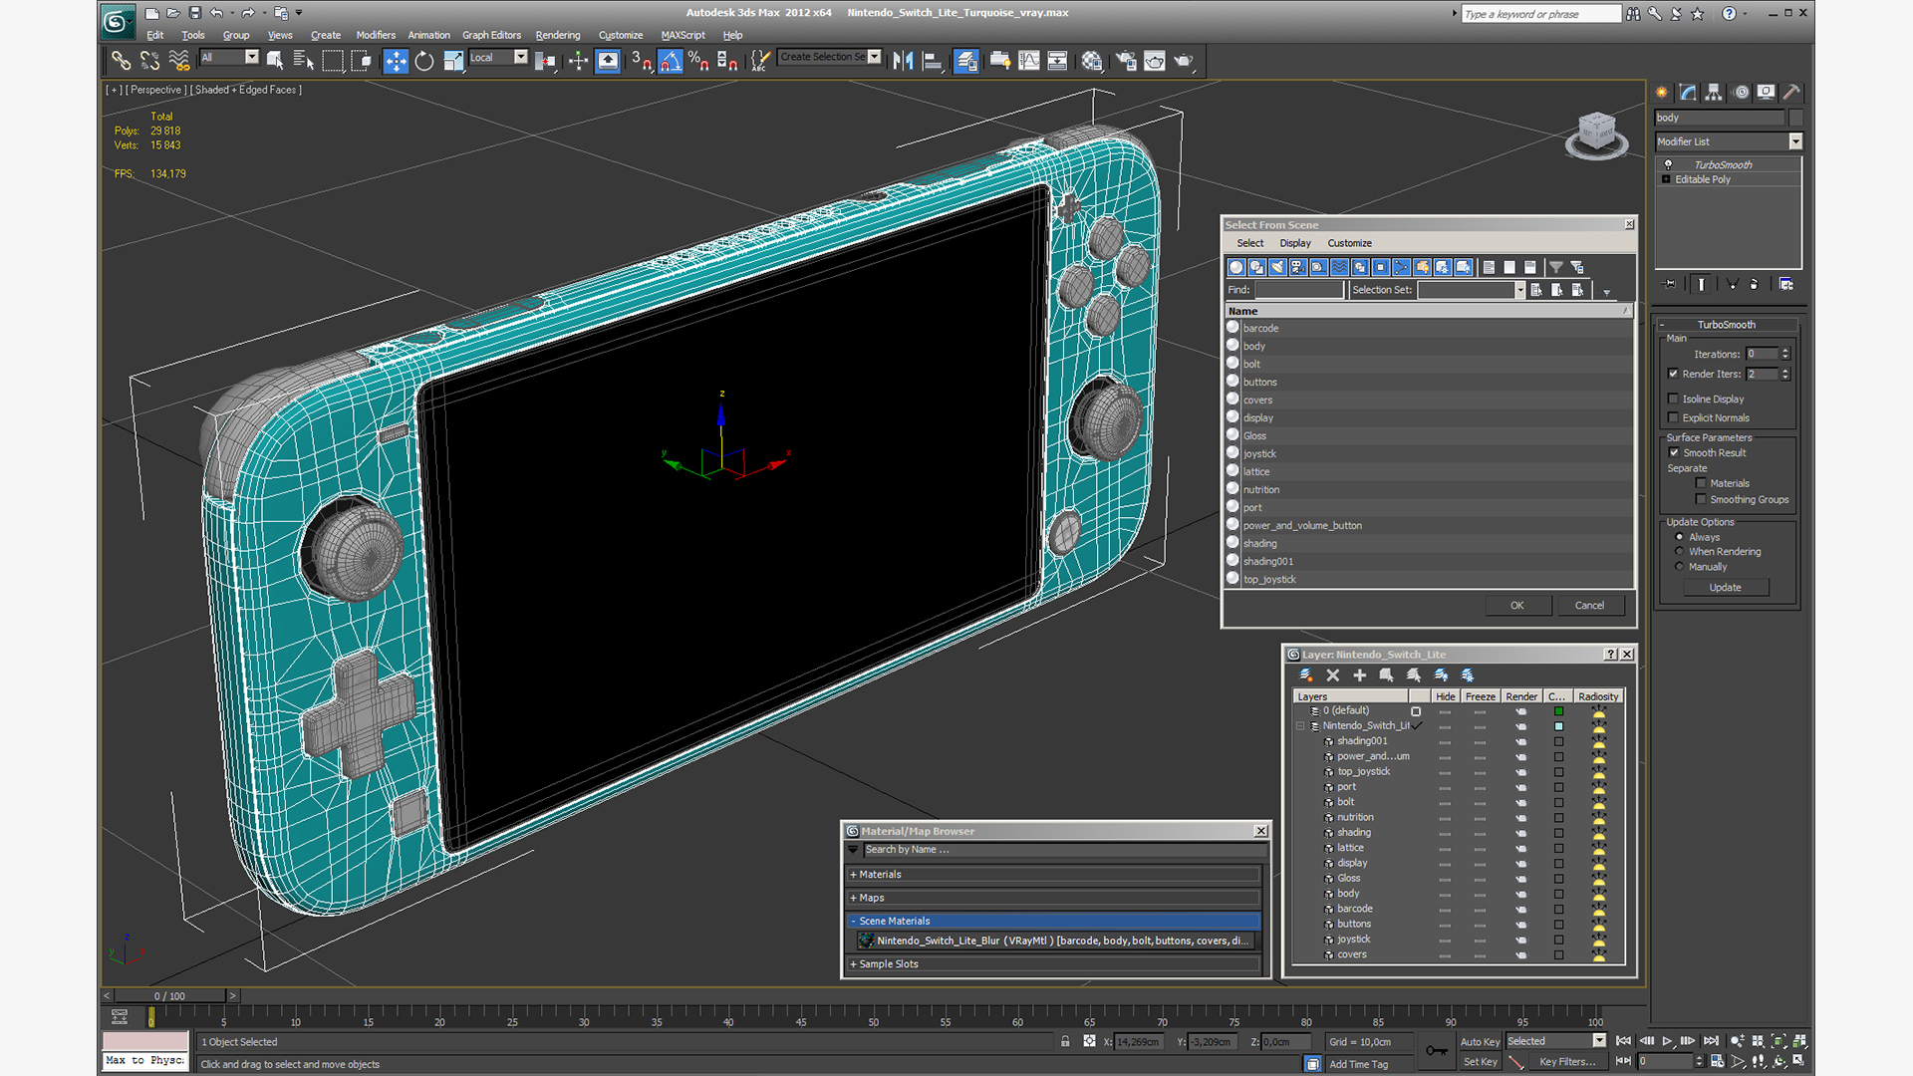Toggle the Auto Key button
This screenshot has height=1076, width=1913.
[1480, 1042]
